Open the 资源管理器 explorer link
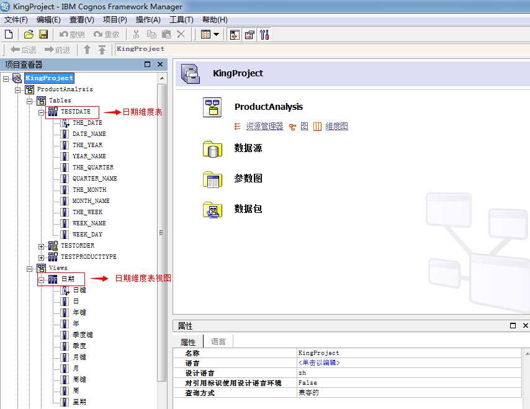This screenshot has height=409, width=530. coord(264,127)
